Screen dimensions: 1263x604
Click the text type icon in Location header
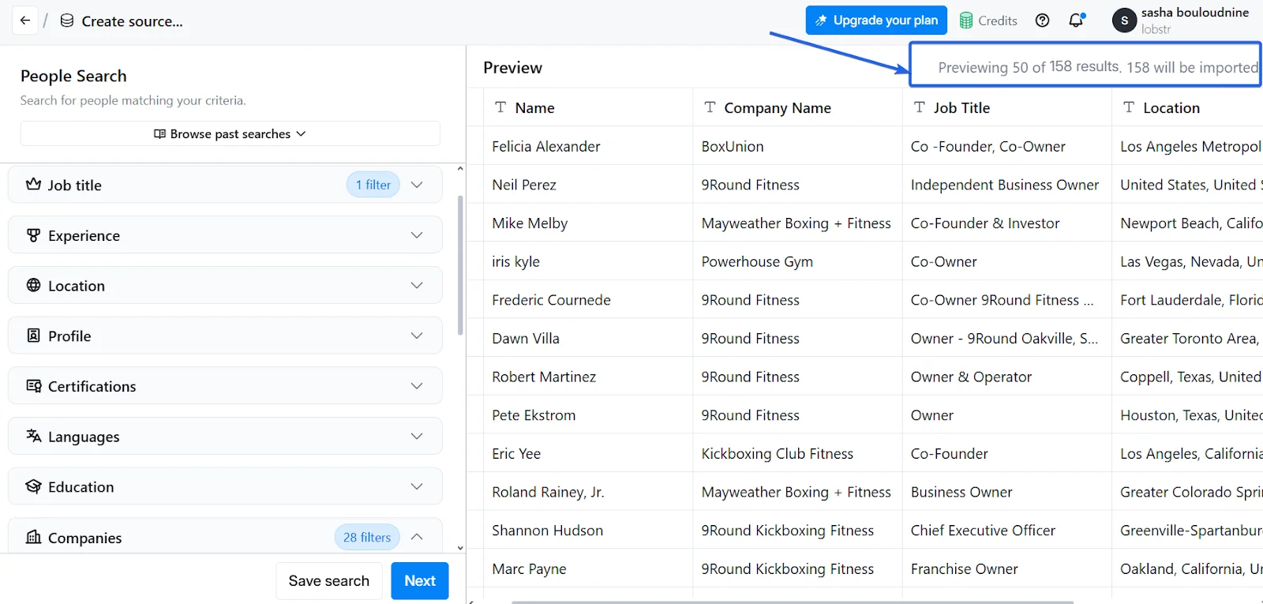click(x=1129, y=107)
